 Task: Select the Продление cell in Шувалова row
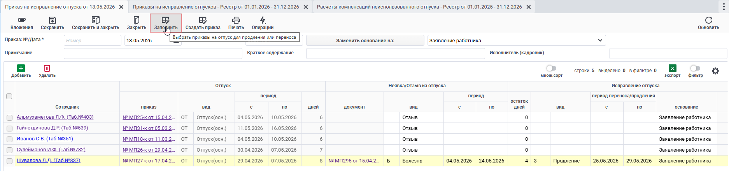pos(570,161)
